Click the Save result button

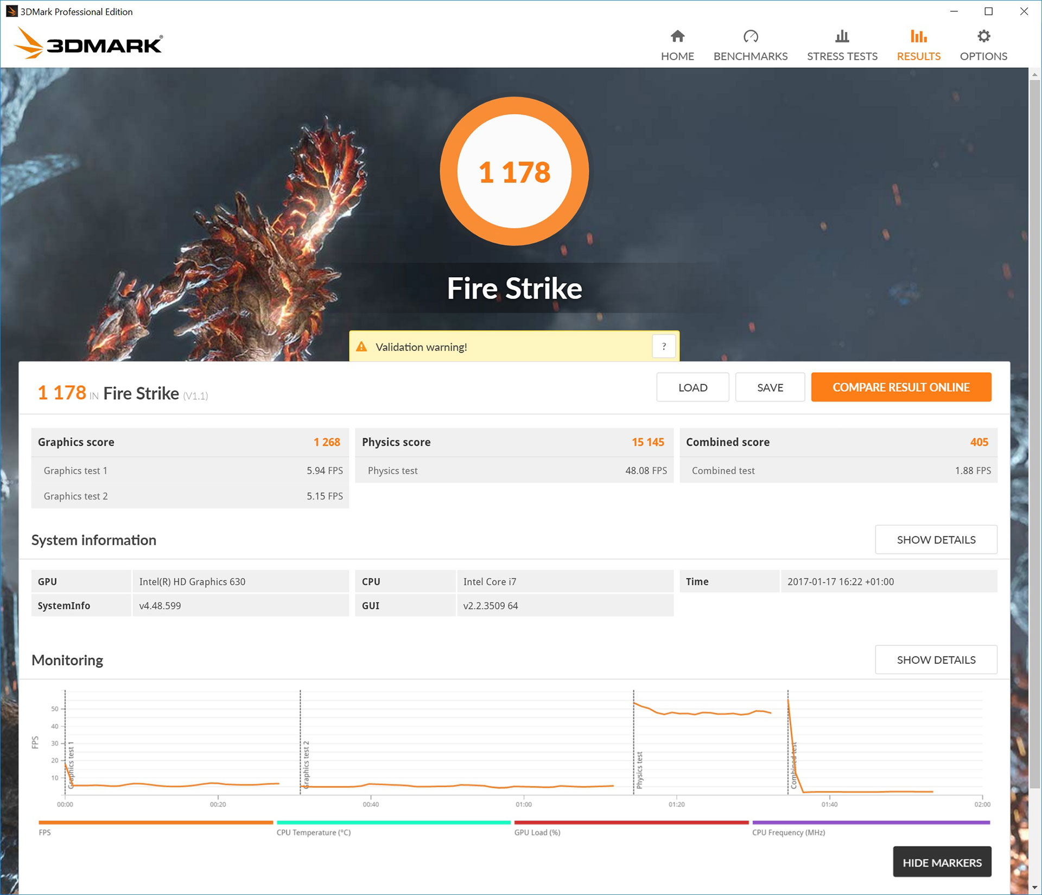(770, 387)
